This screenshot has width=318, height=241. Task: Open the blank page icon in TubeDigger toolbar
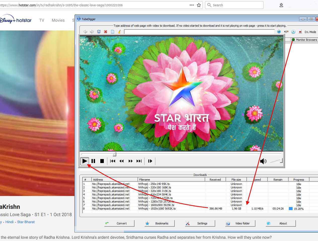click(x=113, y=32)
